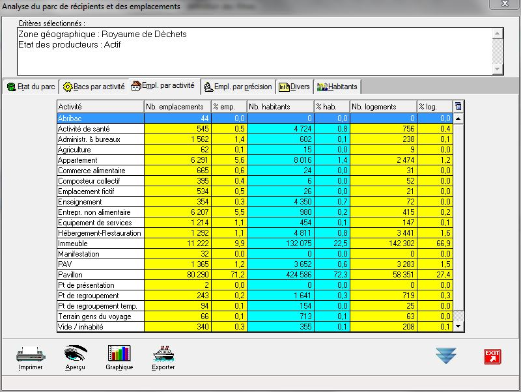
Task: Click the red EXIT icon
Action: coord(492,356)
